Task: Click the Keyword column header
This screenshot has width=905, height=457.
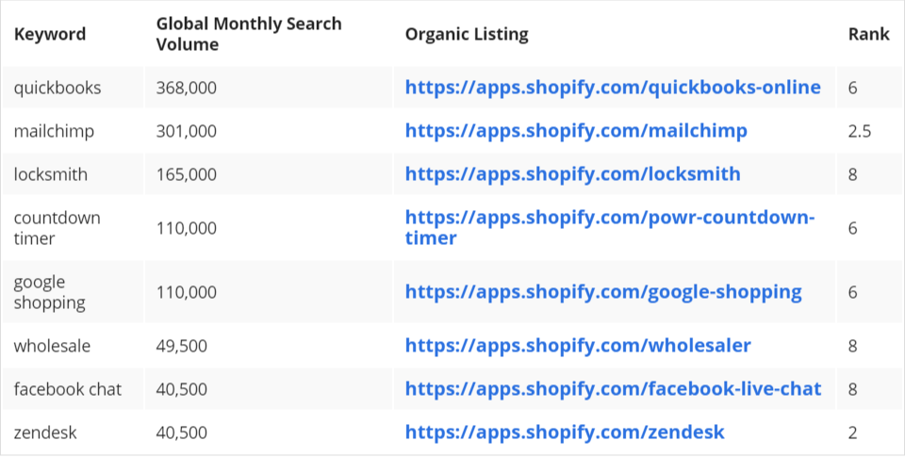Action: pos(50,35)
